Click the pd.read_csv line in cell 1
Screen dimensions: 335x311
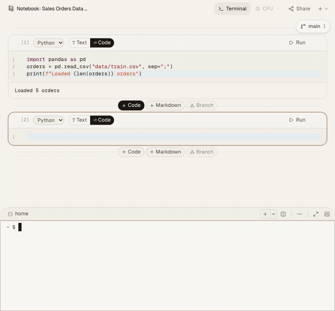pyautogui.click(x=99, y=67)
